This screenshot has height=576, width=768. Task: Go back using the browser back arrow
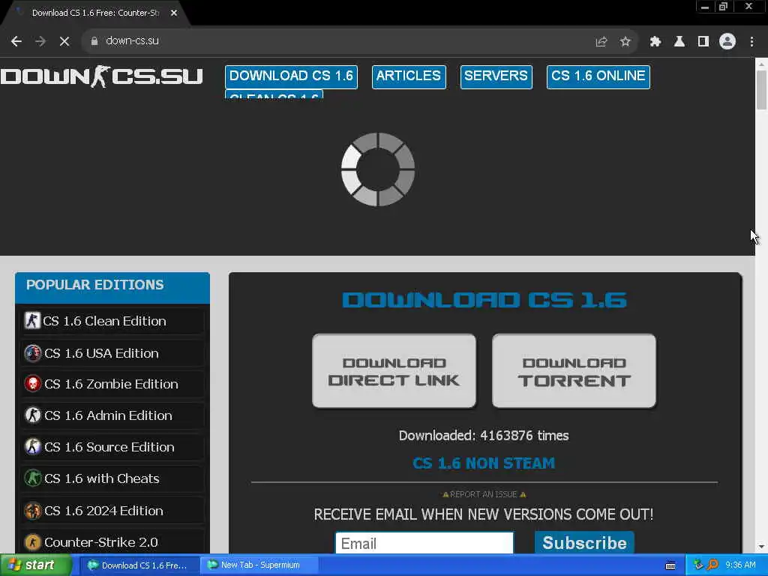(16, 41)
